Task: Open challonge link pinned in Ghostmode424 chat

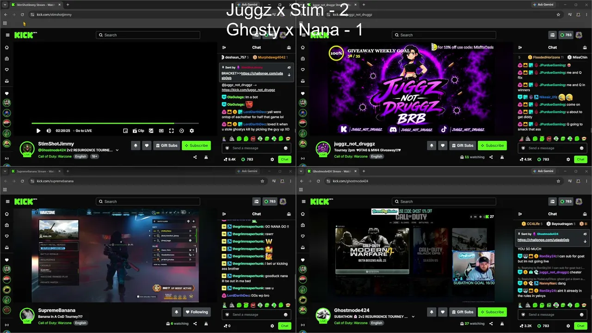Action: (x=543, y=240)
